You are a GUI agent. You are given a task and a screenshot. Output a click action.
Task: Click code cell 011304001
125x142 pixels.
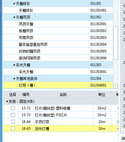click(101, 85)
